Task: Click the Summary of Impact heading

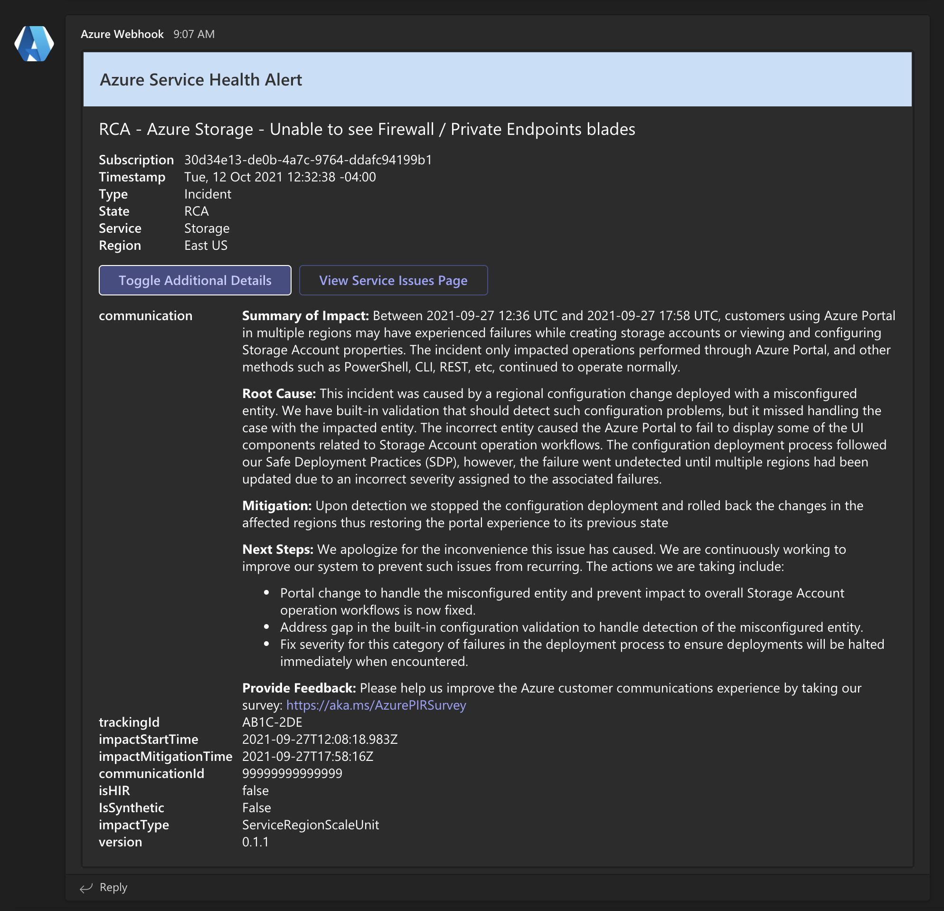Action: click(305, 315)
